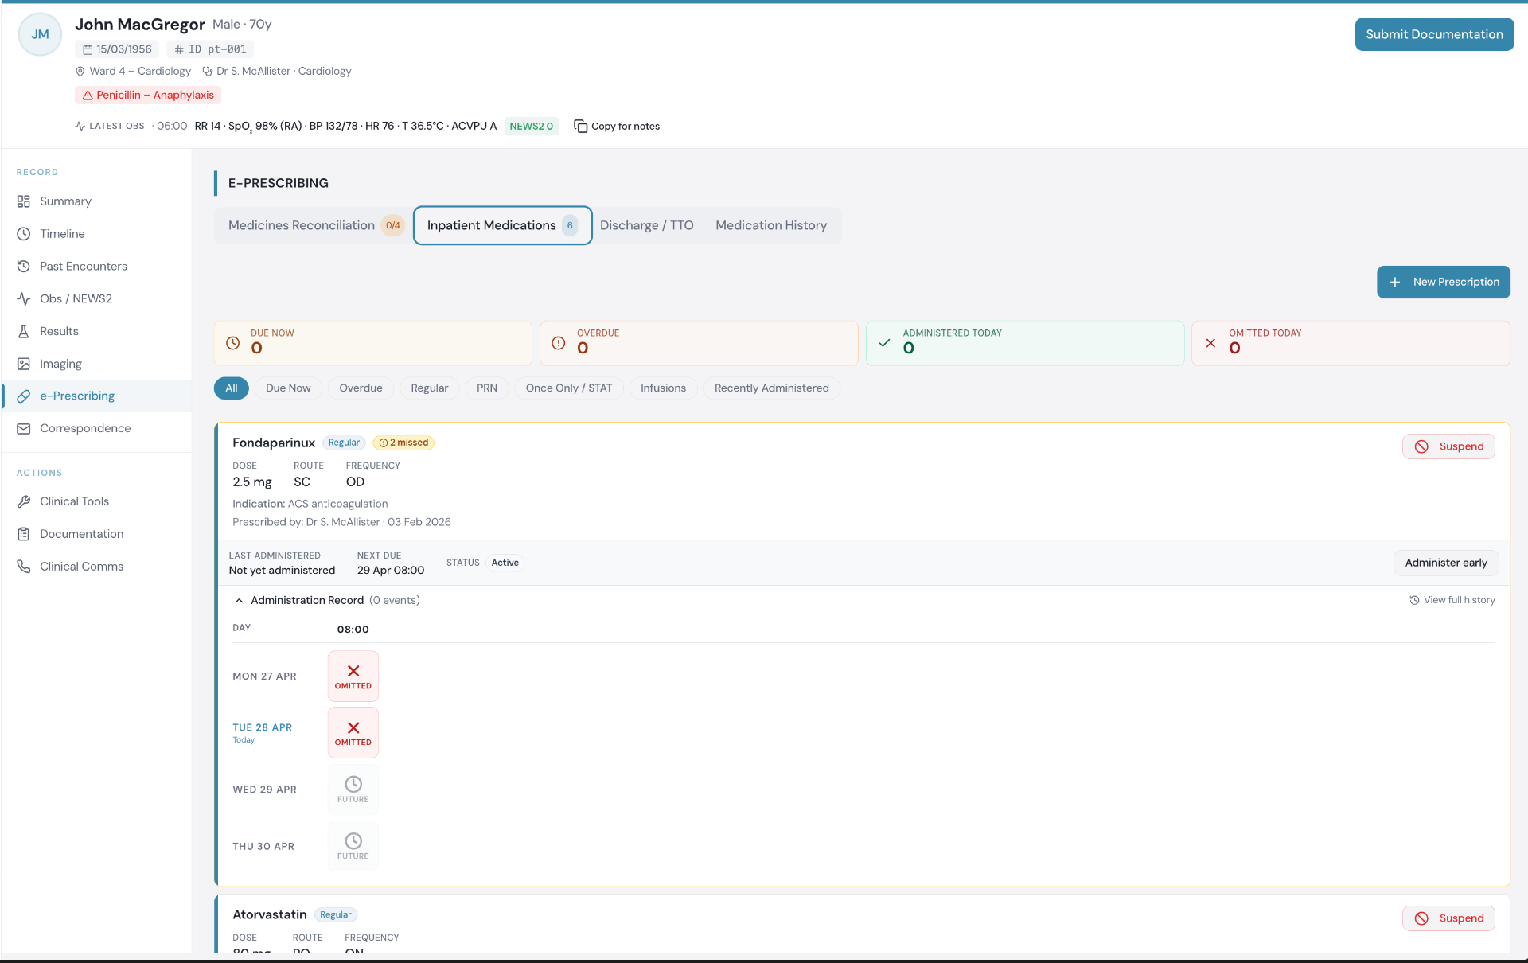1528x963 pixels.
Task: Click the Active status badge
Action: coord(505,563)
